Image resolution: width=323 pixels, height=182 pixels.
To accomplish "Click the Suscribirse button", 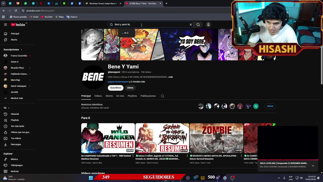I will click(116, 88).
